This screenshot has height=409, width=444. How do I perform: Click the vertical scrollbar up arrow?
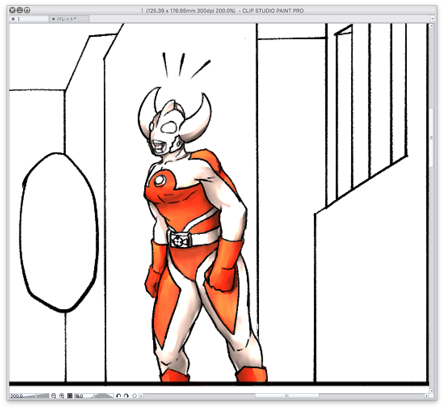click(431, 26)
